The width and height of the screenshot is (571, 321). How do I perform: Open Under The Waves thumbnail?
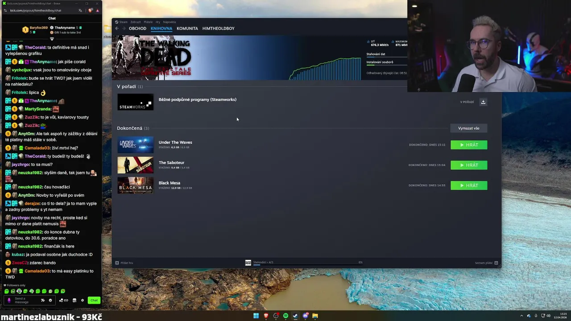tap(135, 145)
